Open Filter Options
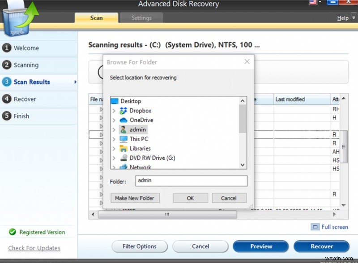 [x=140, y=246]
